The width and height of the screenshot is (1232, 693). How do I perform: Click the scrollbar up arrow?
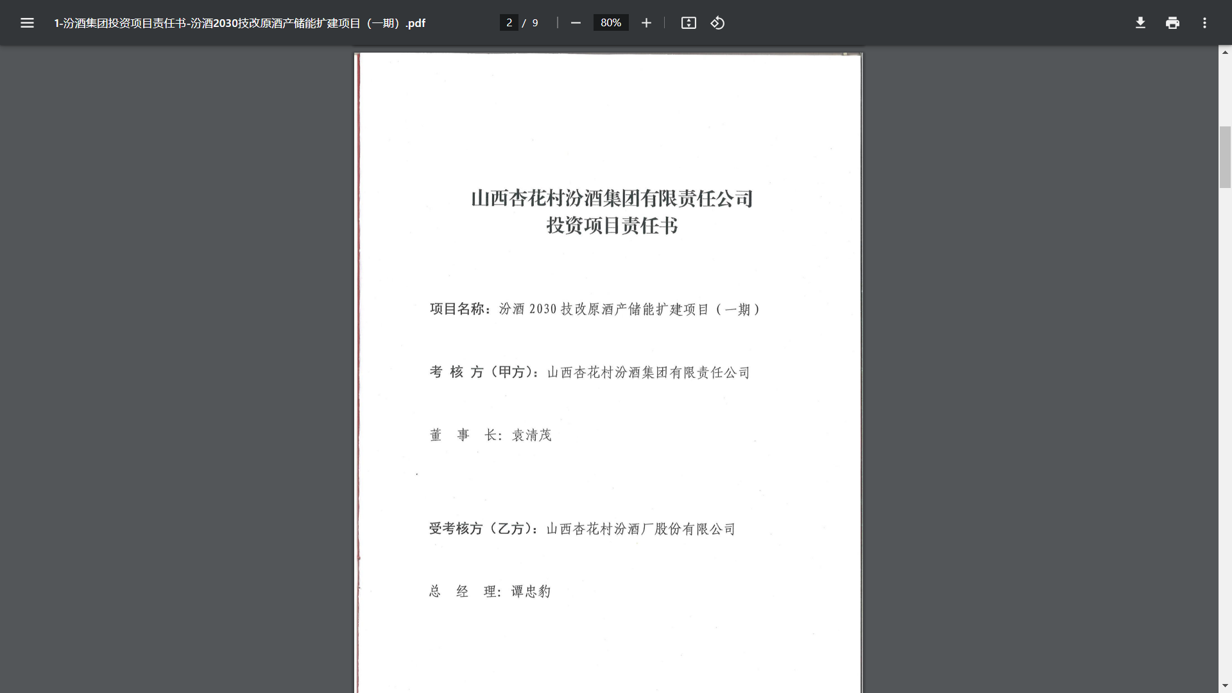[1225, 52]
